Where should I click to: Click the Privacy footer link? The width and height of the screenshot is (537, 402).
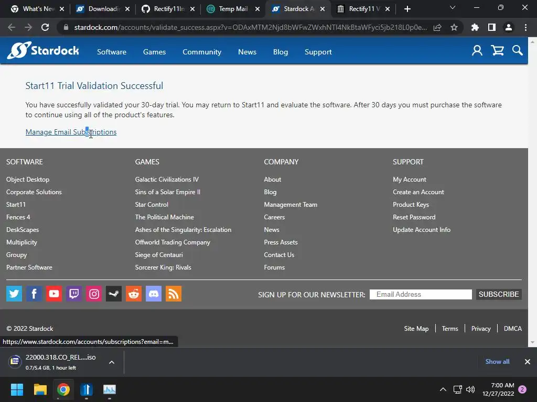click(x=481, y=329)
